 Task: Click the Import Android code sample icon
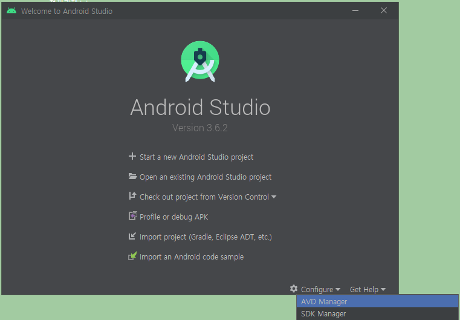(132, 256)
